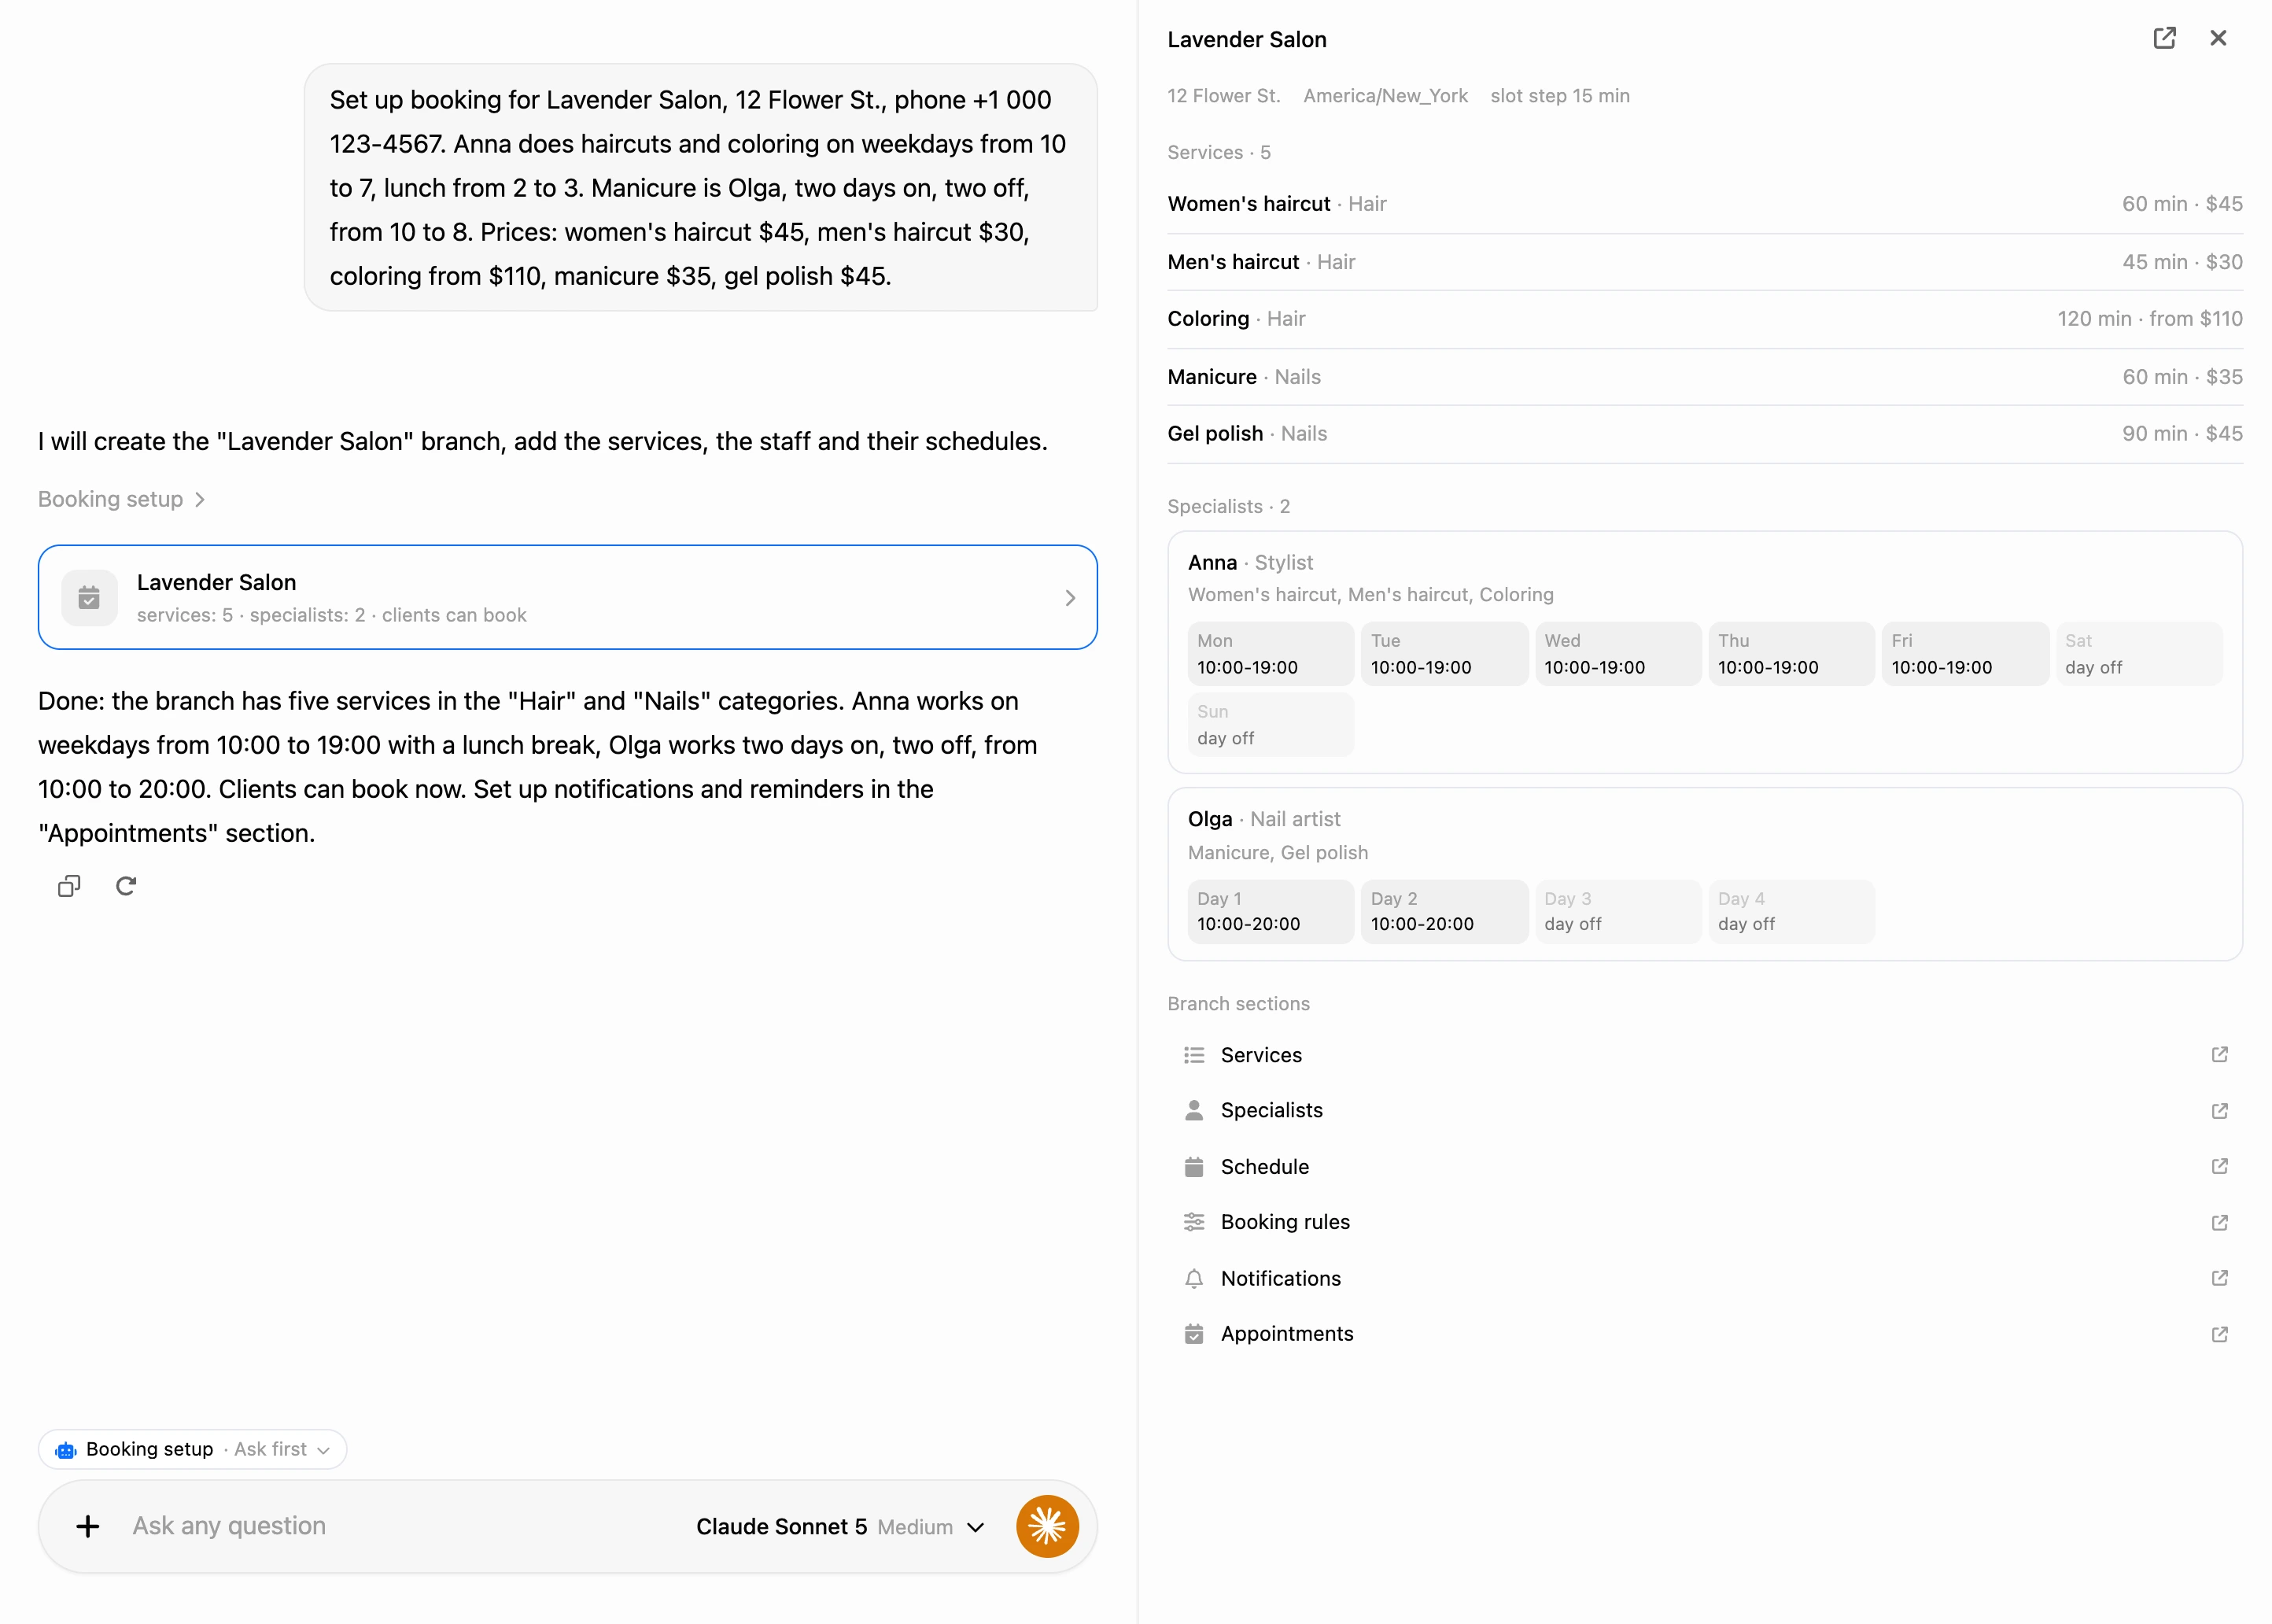Click the "slot step 15 min" text

tap(1559, 96)
